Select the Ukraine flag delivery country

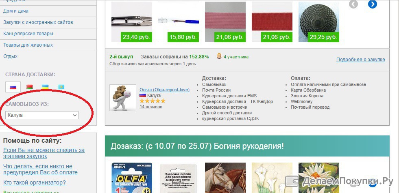pyautogui.click(x=45, y=87)
